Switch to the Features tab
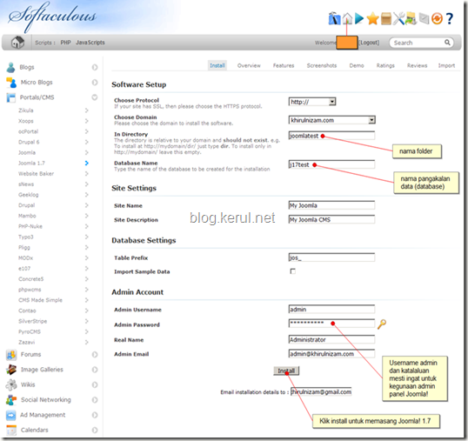 click(284, 65)
